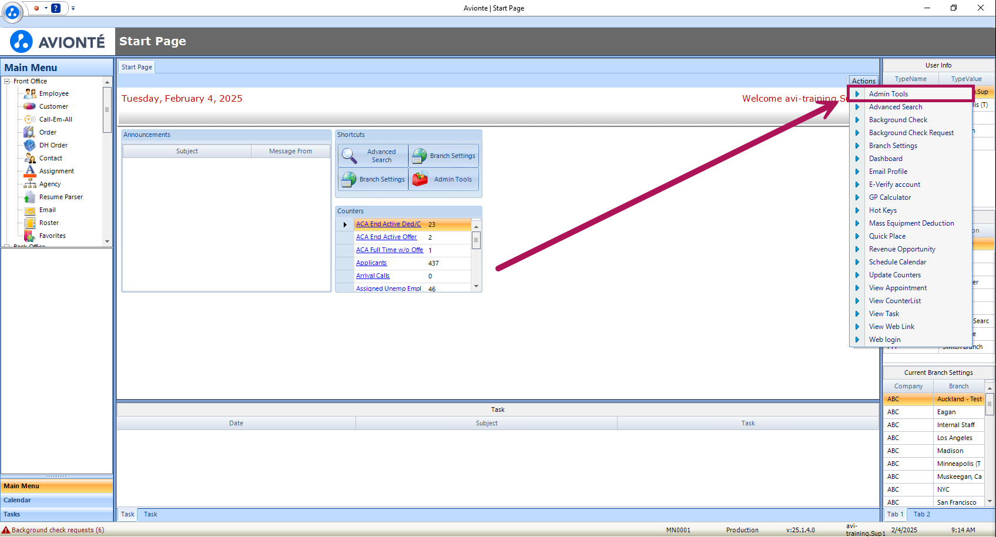996x537 pixels.
Task: Open the Tasks navigation pane
Action: pos(57,514)
